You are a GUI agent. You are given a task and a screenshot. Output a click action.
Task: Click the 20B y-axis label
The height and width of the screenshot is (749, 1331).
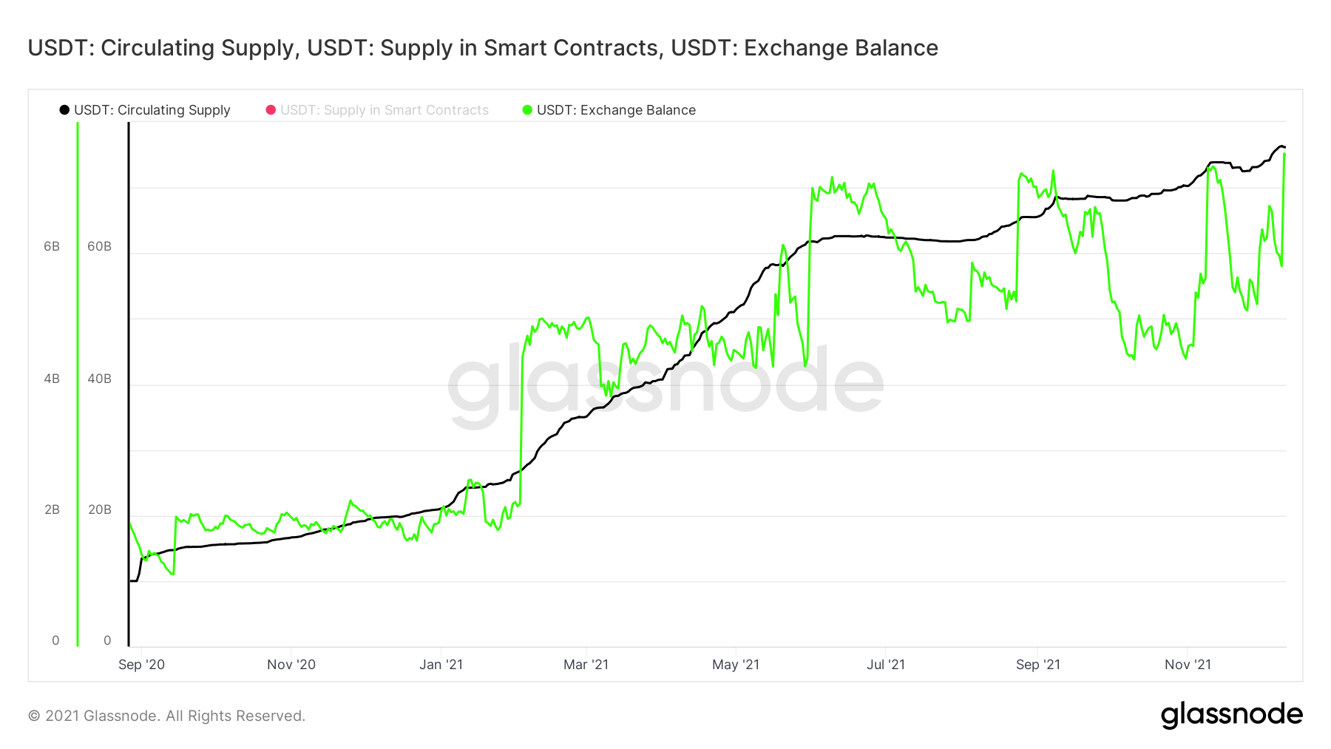[99, 509]
